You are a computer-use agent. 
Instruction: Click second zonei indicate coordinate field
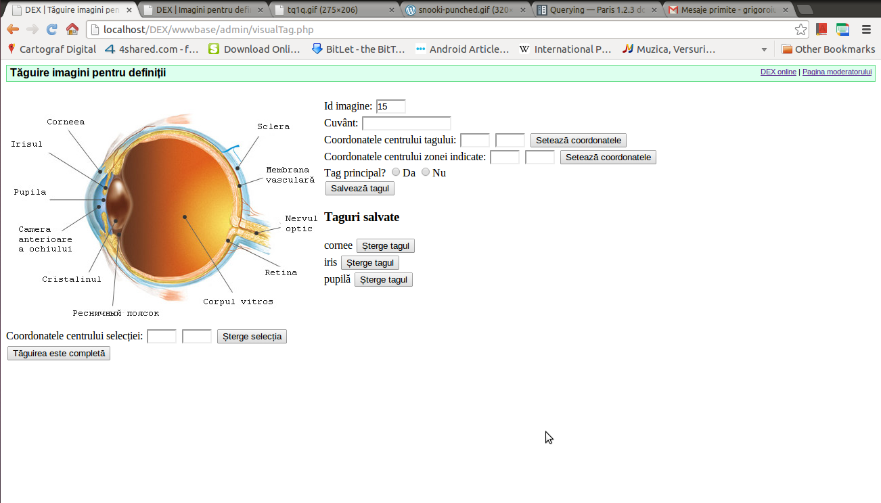540,157
